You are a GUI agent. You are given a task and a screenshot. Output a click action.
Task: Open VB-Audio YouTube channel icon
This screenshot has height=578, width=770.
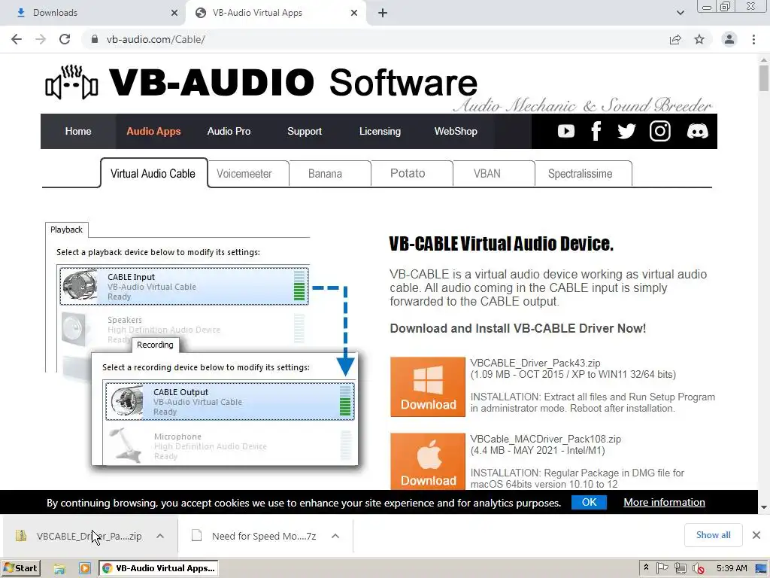[565, 131]
